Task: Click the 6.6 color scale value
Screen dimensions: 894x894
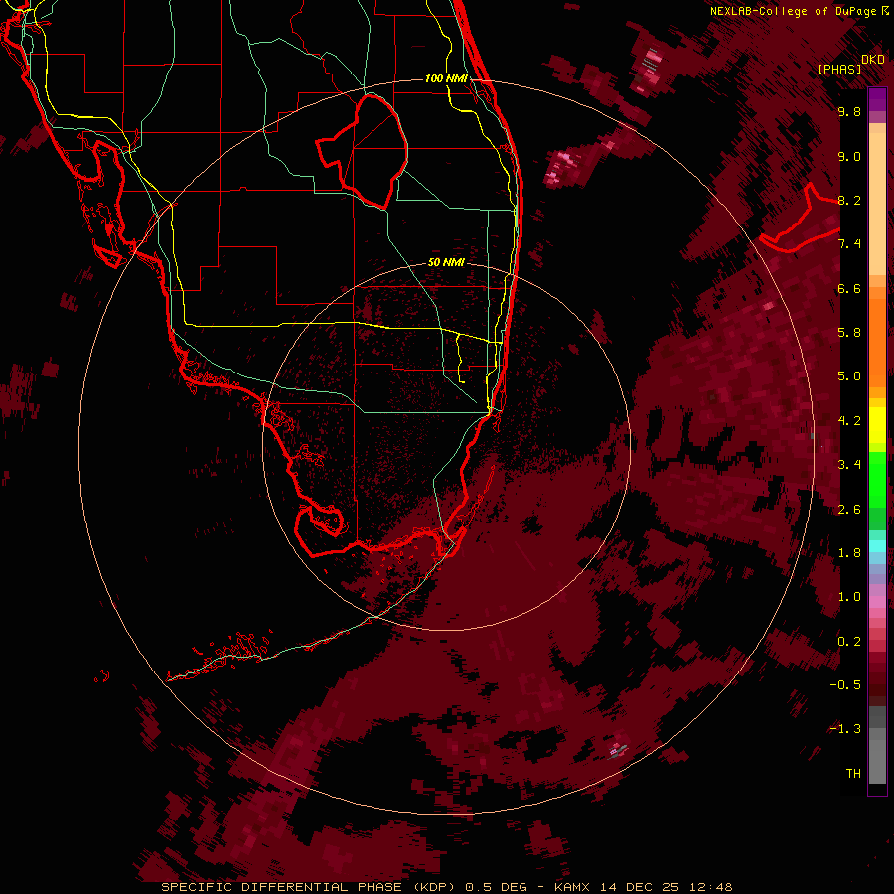Action: pos(849,288)
